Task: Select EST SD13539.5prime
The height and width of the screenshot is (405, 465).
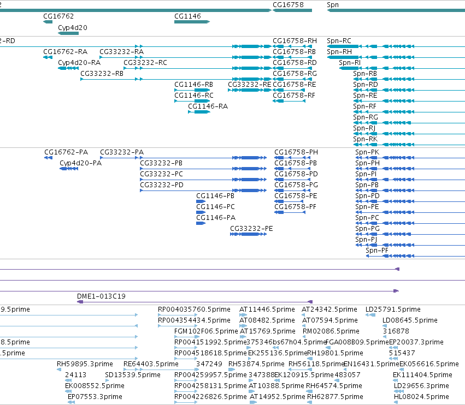Action: click(x=133, y=375)
